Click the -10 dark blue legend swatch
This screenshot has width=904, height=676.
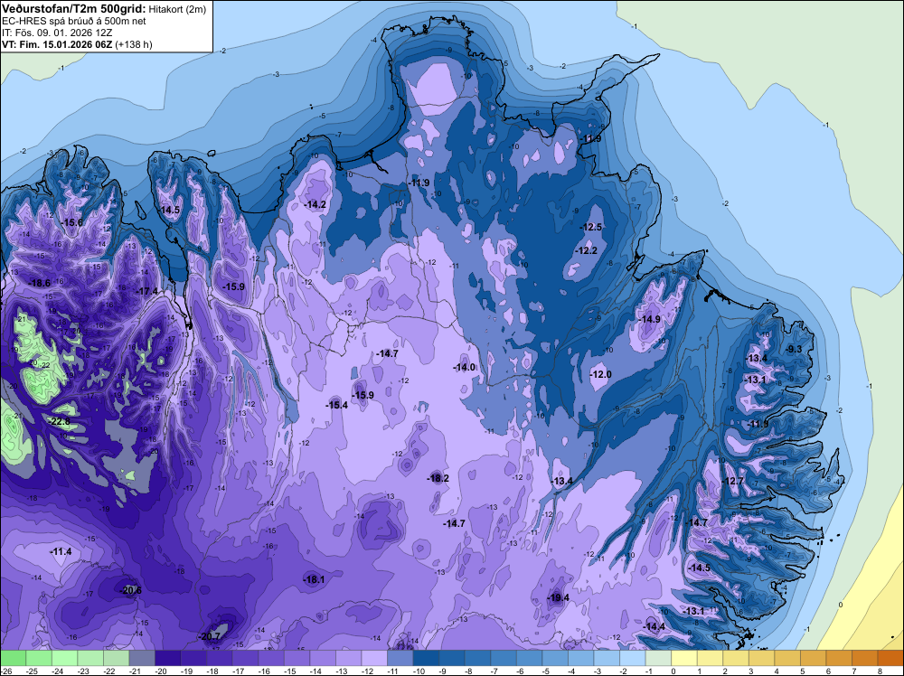tap(426, 658)
